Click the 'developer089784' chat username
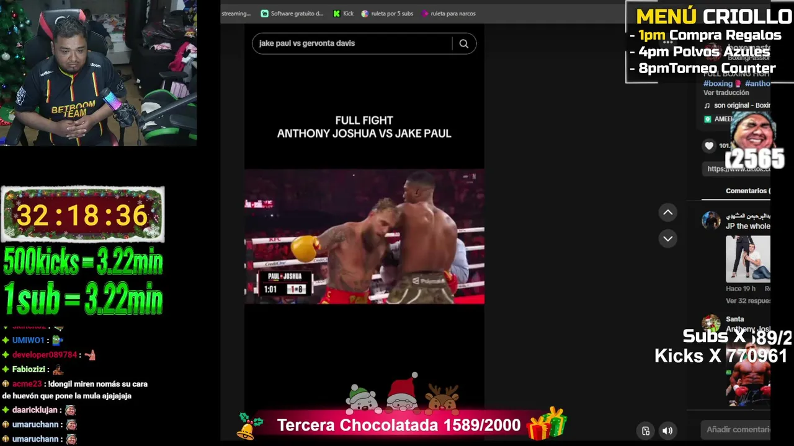This screenshot has height=446, width=794. (x=45, y=355)
